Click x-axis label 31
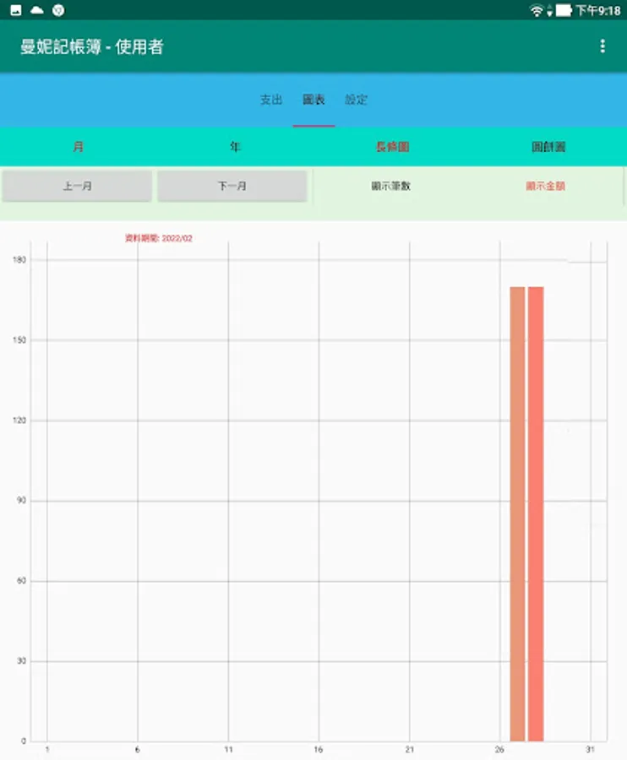 coord(590,750)
